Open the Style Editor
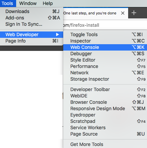The image size is (147, 148). 105,60
